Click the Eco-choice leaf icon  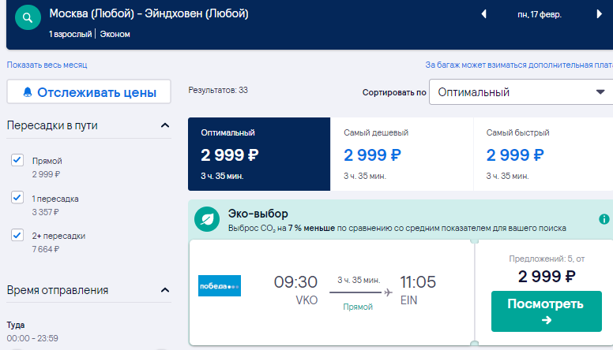pyautogui.click(x=207, y=219)
